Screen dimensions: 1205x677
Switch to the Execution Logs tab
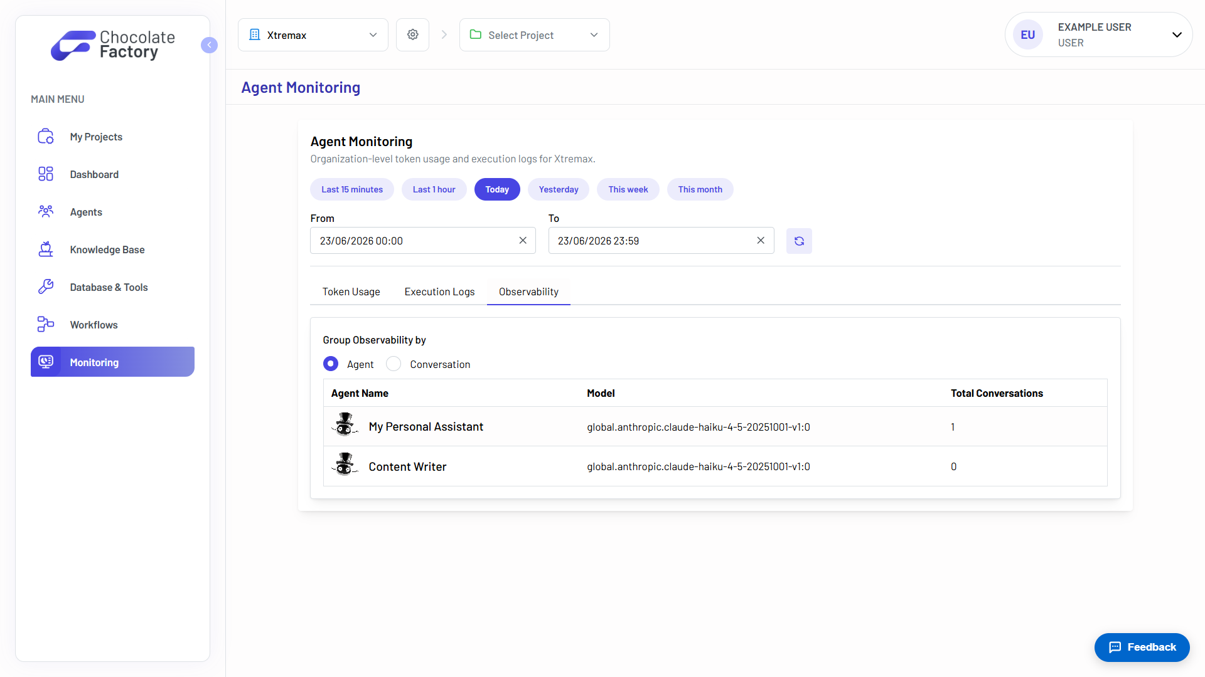pyautogui.click(x=439, y=291)
